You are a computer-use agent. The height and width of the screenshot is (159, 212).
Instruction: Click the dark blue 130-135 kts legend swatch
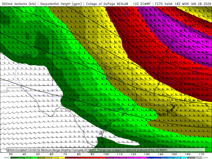[150, 158]
